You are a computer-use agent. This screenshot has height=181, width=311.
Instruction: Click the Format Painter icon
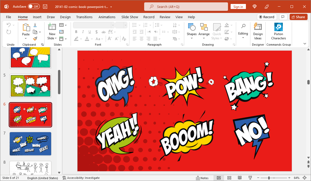[35, 39]
